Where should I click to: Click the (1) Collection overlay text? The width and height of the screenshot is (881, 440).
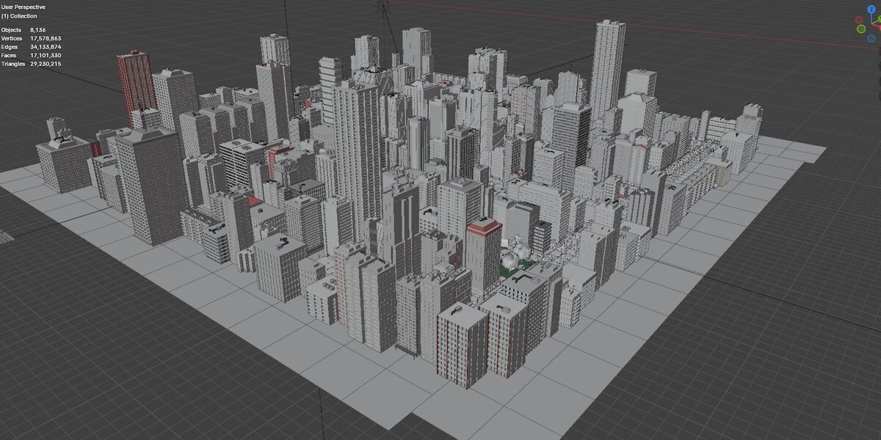(19, 15)
